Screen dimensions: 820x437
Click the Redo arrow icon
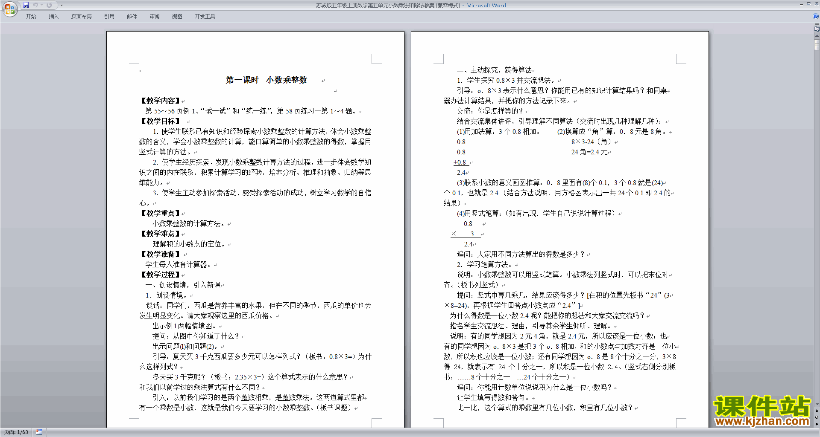(49, 5)
